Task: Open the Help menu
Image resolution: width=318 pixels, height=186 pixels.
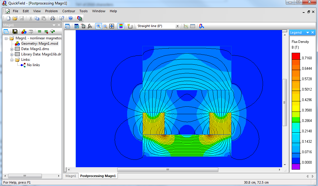Action: tap(113, 11)
